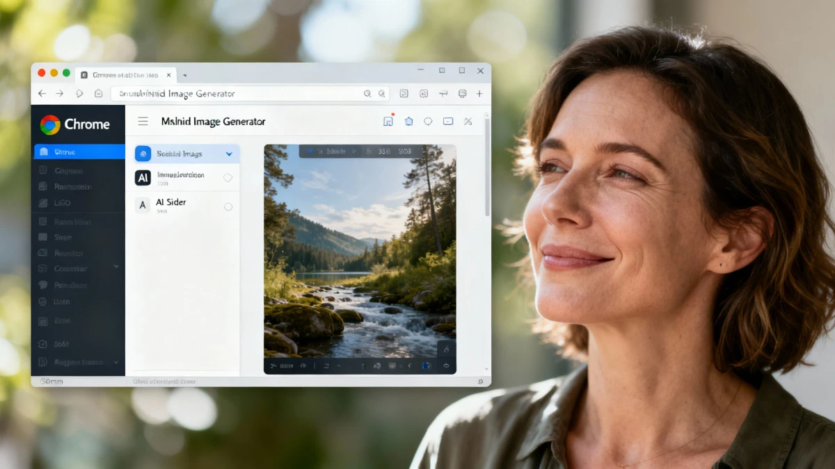
Task: Open a new tab with the plus icon
Action: pyautogui.click(x=479, y=94)
